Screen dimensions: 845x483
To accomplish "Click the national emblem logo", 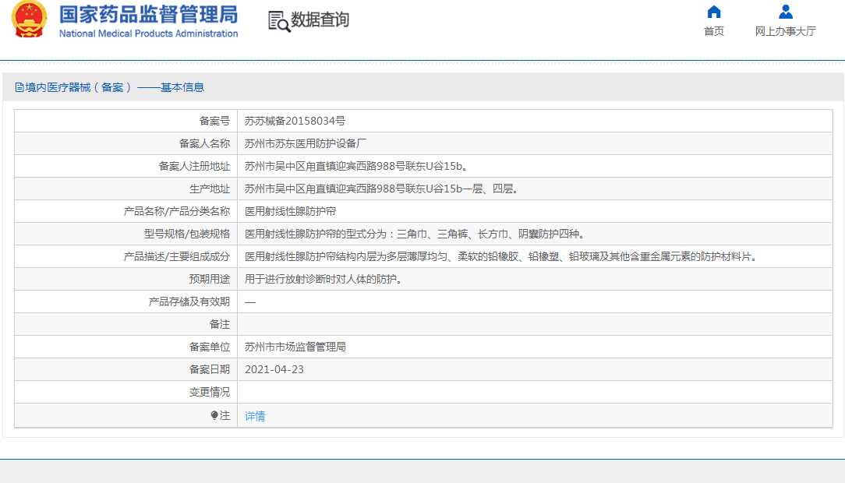I will coord(29,19).
